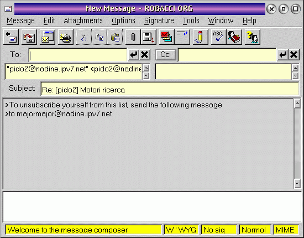Screen dimensions: 304x238
Task: Click the help question mark icon
Action: pos(252,37)
